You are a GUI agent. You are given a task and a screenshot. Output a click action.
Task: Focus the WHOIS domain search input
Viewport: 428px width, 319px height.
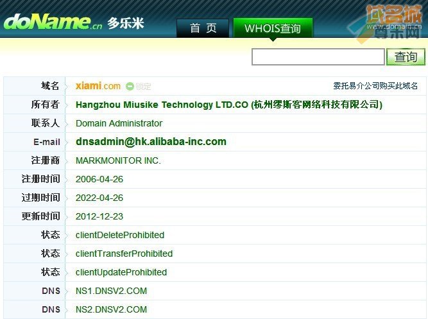click(x=318, y=57)
